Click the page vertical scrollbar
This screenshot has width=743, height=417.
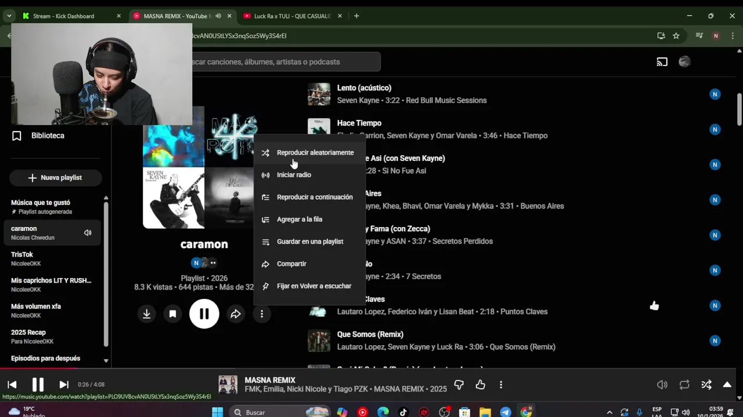[740, 109]
